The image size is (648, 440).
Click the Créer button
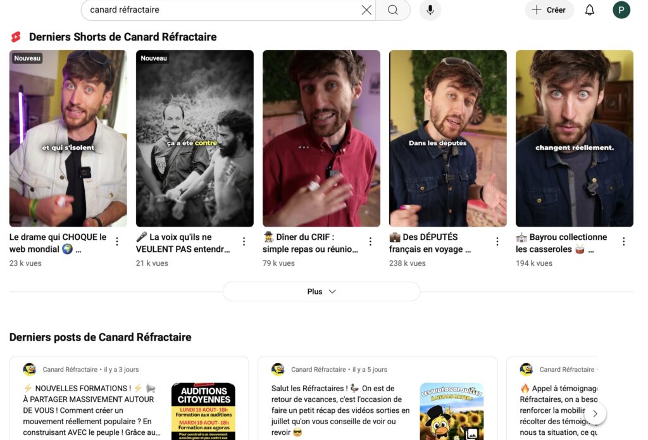tap(549, 10)
